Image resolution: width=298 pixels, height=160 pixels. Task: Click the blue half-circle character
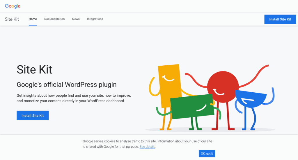pos(251,98)
